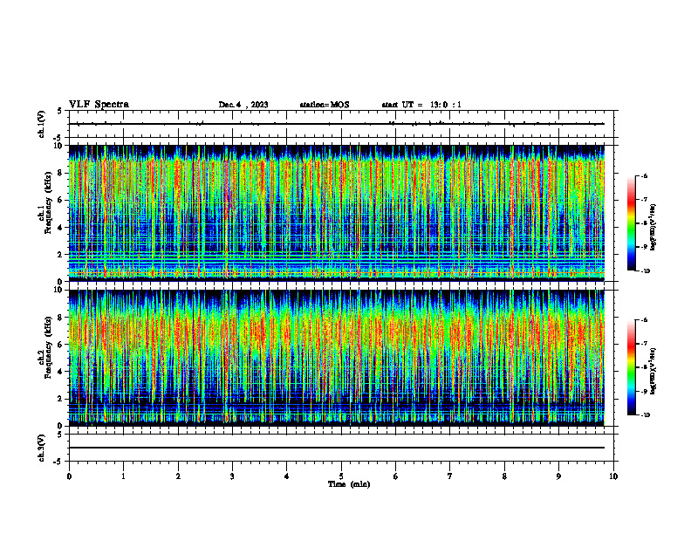Click time axis tick label "8"
Image resolution: width=691 pixels, height=534 pixels.
pos(504,476)
